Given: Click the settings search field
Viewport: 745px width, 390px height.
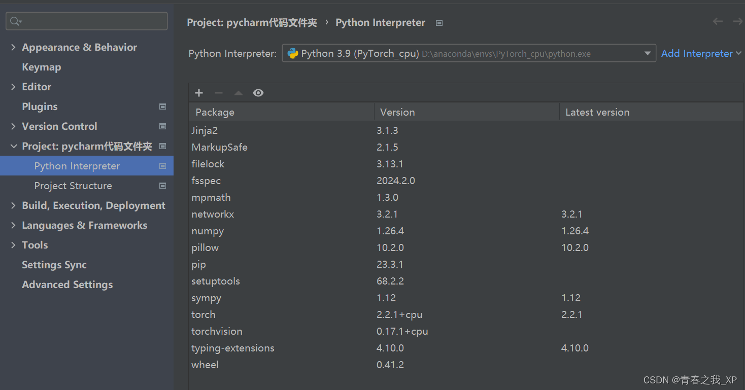Looking at the screenshot, I should coord(87,21).
